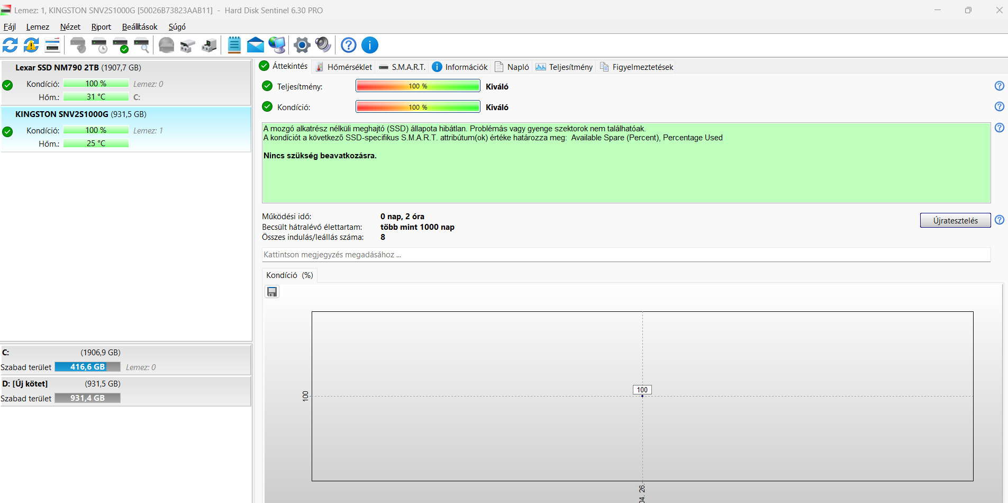The image size is (1008, 503).
Task: Click the "Összes indulás/leállás száma:" label
Action: [313, 237]
